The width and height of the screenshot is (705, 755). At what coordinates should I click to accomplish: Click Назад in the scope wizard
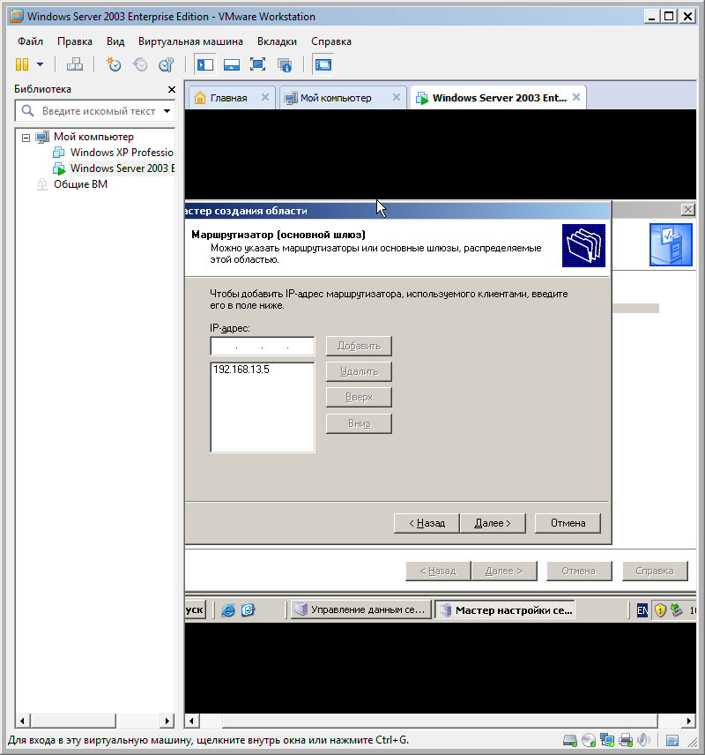427,523
